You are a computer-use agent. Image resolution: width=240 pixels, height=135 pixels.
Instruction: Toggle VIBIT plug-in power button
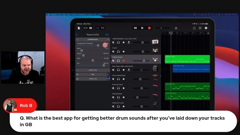pos(78,75)
